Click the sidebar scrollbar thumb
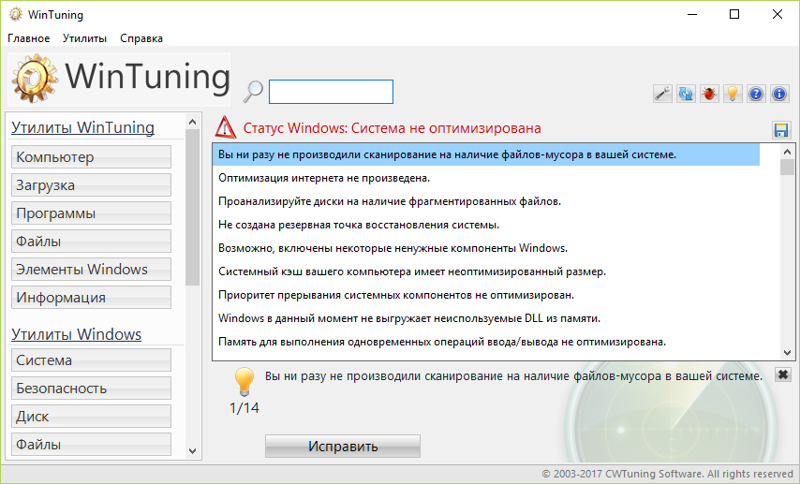800x484 pixels. (x=192, y=207)
